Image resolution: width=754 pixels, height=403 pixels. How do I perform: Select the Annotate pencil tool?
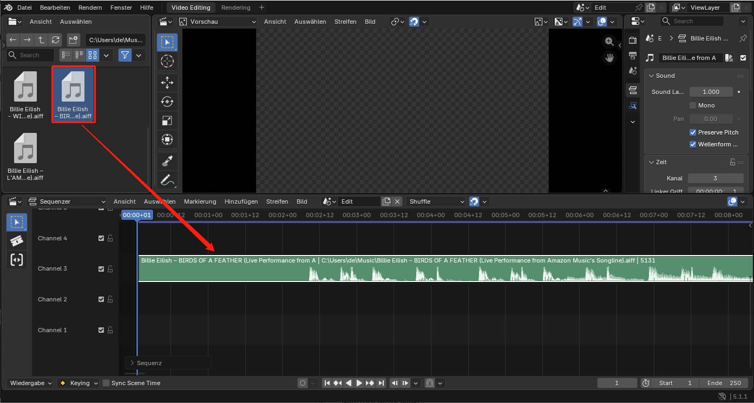point(167,180)
